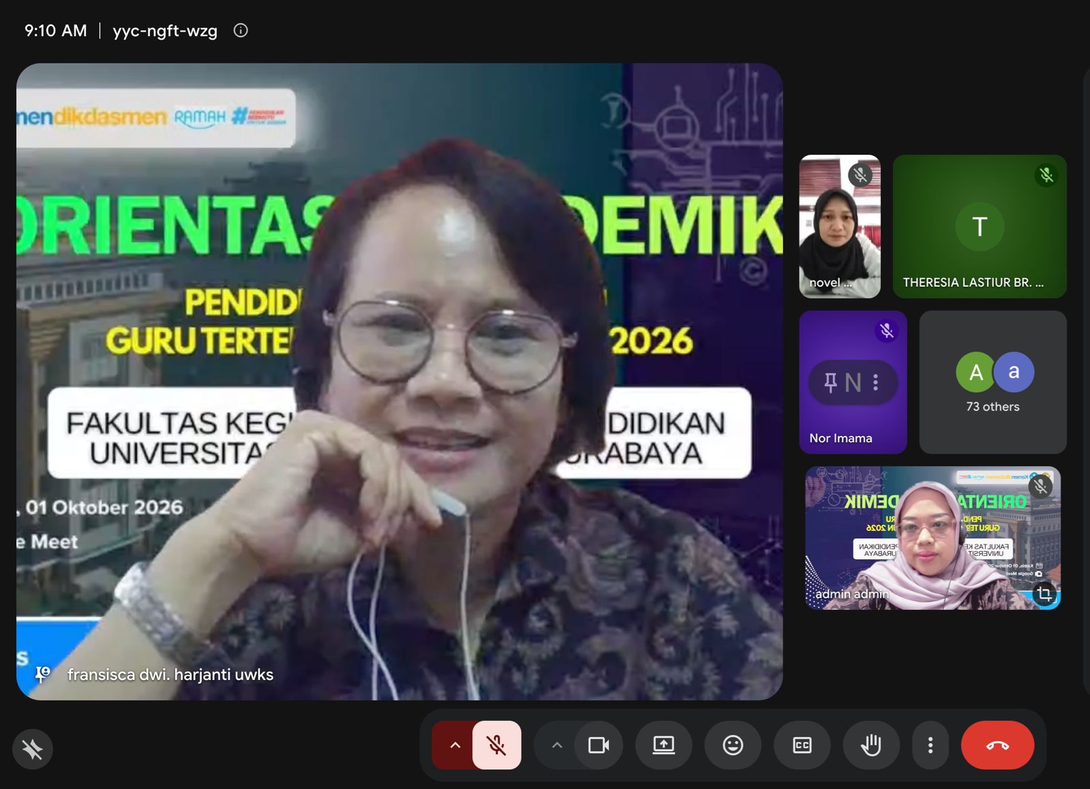1090x789 pixels.
Task: Click muted mic icon on Nor Imama tile
Action: [886, 331]
